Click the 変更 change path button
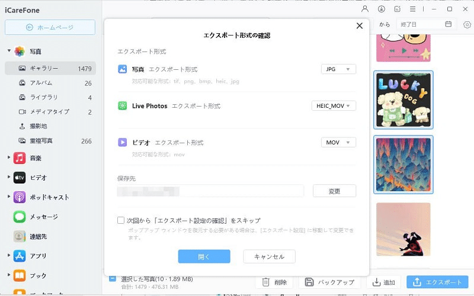The height and width of the screenshot is (296, 474). click(334, 191)
